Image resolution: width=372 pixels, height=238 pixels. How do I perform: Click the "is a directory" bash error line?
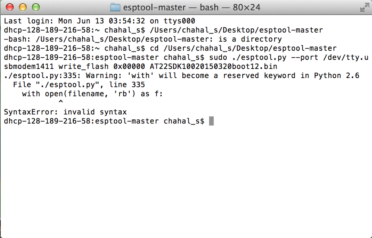[x=143, y=39]
